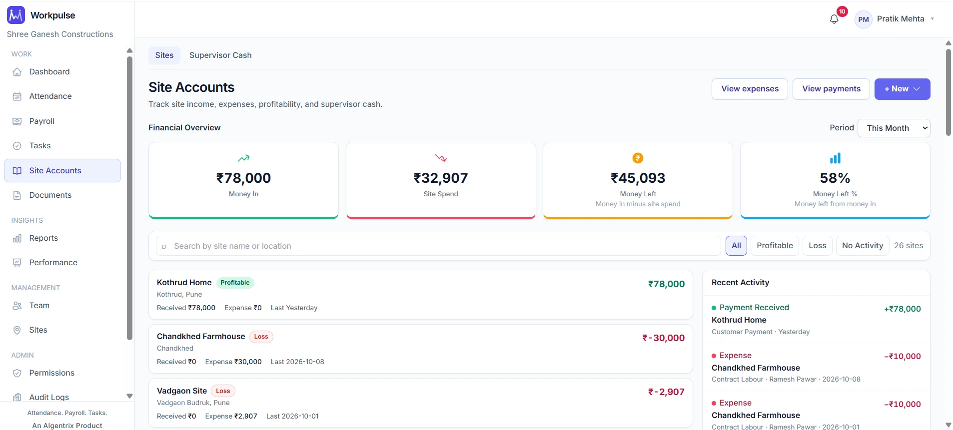Open the Pratik Mehta account menu arrow
The width and height of the screenshot is (953, 430).
[x=932, y=19]
